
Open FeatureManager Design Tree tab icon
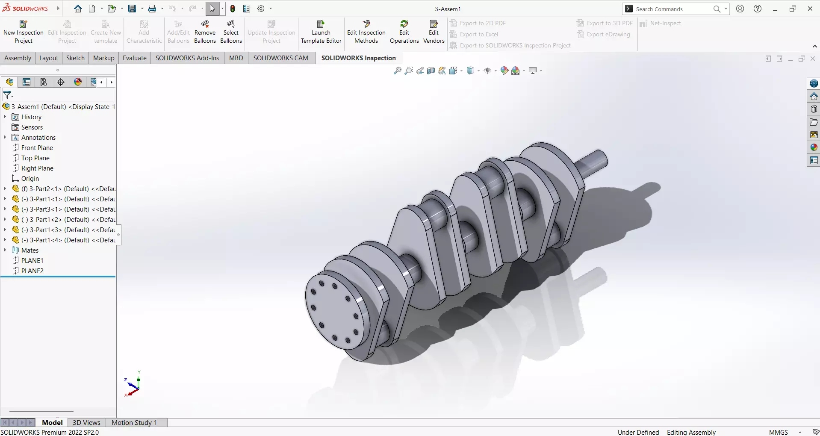click(x=10, y=82)
